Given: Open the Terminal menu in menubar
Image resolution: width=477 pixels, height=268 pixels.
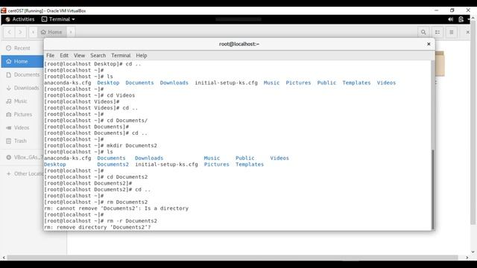Looking at the screenshot, I should (121, 56).
